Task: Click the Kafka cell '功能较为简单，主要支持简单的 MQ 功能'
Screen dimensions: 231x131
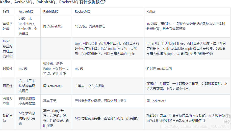Action: click(187, 118)
